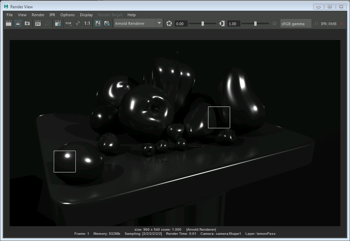Open the Render menu

tap(38, 15)
